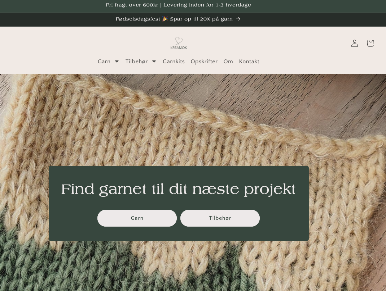386x291 pixels.
Task: Go to the Garnkits page
Action: pos(174,62)
